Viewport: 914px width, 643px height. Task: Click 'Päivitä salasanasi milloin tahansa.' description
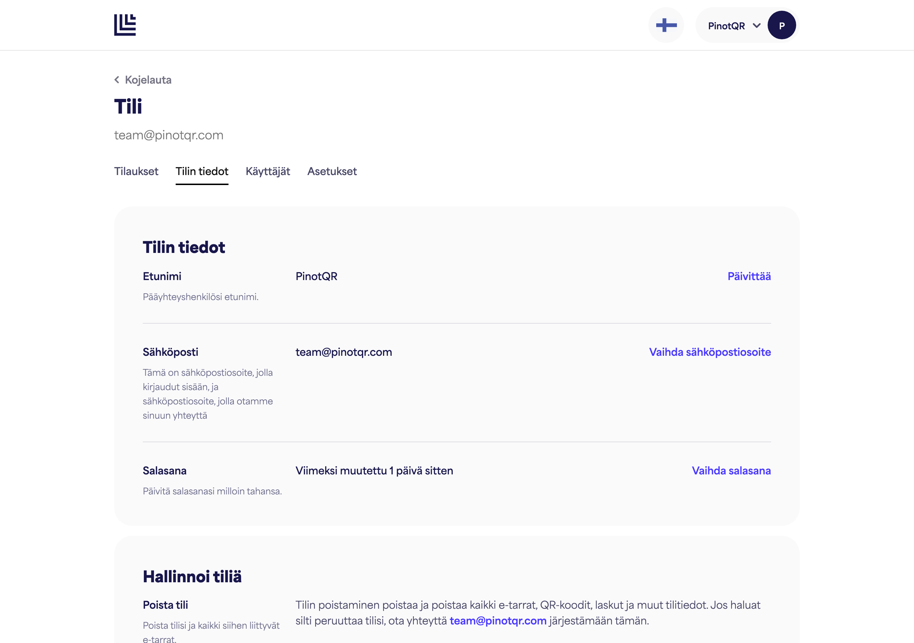pyautogui.click(x=212, y=491)
